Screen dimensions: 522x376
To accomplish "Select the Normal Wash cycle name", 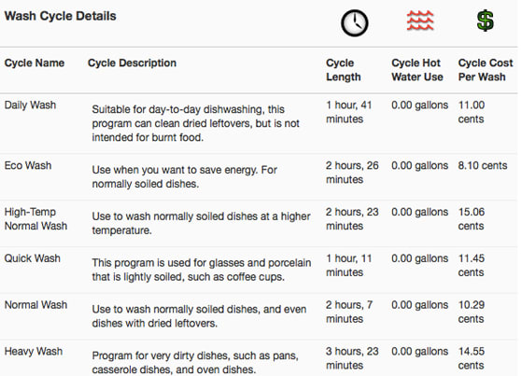I will [x=36, y=305].
